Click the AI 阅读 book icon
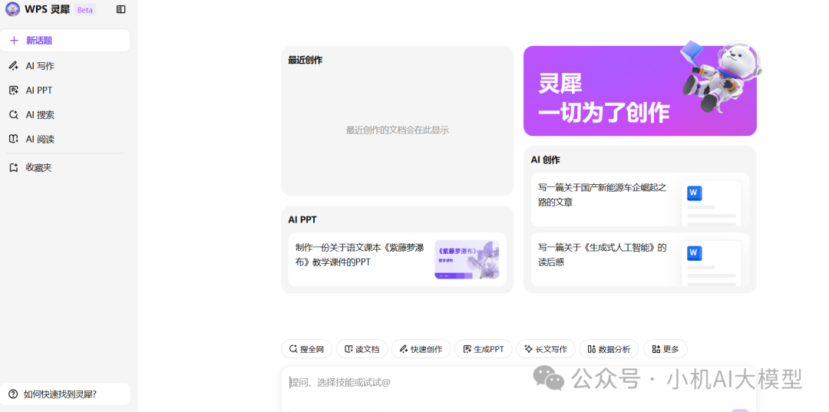829x412 pixels. click(15, 139)
